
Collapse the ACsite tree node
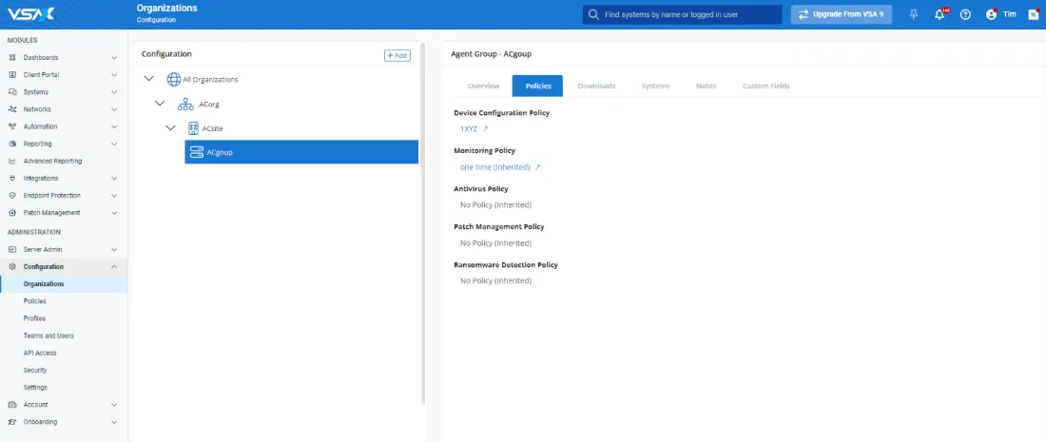click(x=170, y=127)
